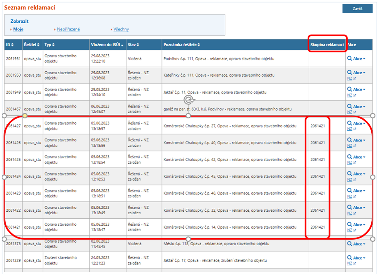This screenshot has height=275, width=378.
Task: Sort by Poznámka řešitele column header
Action: point(181,45)
